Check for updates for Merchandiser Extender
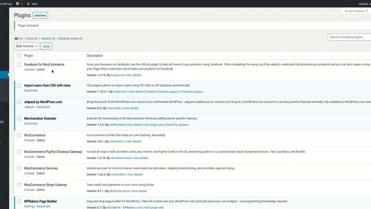371x209 pixels. coord(177,125)
